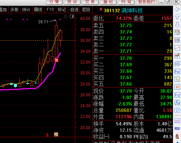The width and height of the screenshot is (181, 143).
Task: Click the B buy marker on chart
Action: pyautogui.click(x=57, y=60)
